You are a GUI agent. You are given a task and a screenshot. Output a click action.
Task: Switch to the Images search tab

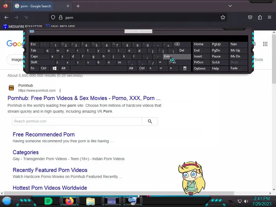(x=17, y=60)
